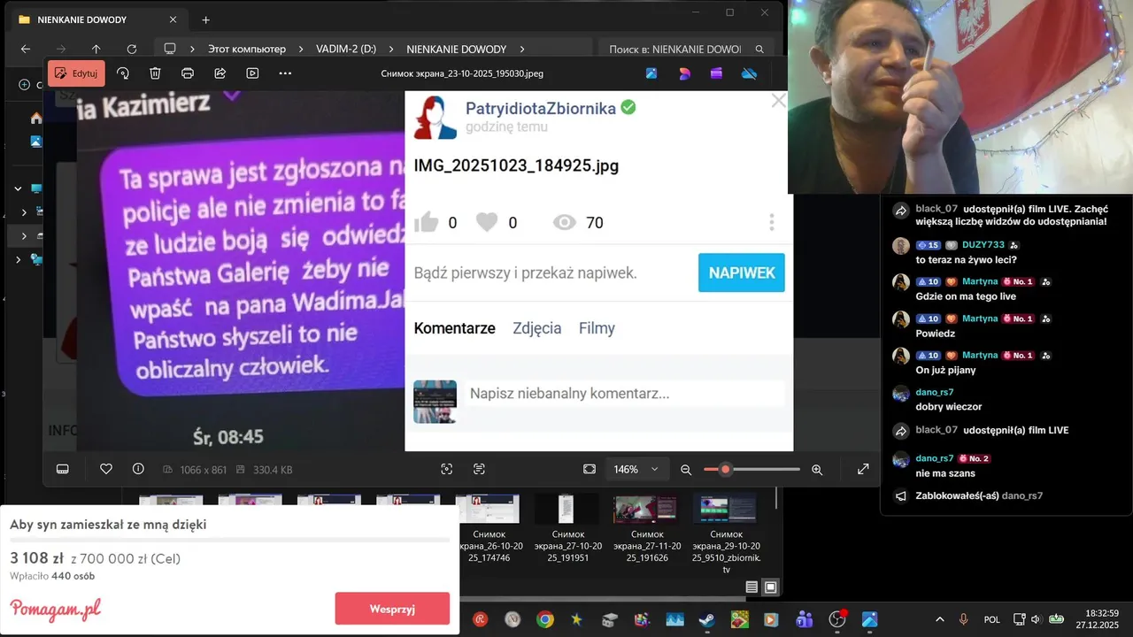
Task: Close the post popup with the X button
Action: click(x=779, y=101)
